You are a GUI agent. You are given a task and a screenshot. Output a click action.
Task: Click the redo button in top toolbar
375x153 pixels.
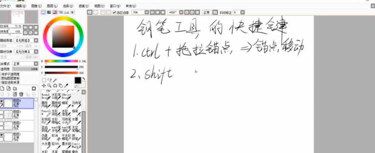96,12
